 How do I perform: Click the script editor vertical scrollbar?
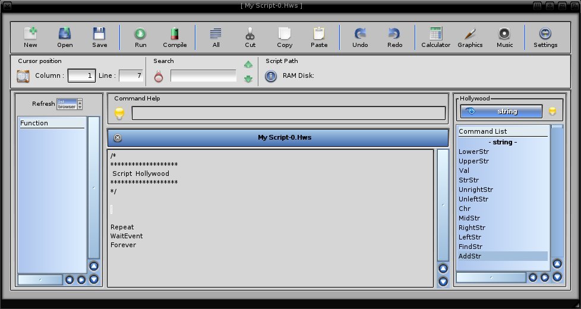pyautogui.click(x=443, y=205)
